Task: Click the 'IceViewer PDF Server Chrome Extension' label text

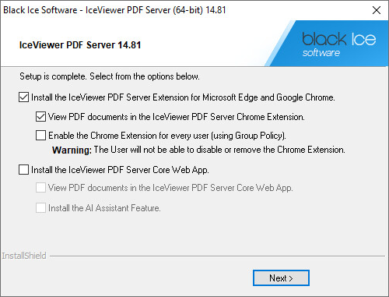Action: click(x=229, y=117)
